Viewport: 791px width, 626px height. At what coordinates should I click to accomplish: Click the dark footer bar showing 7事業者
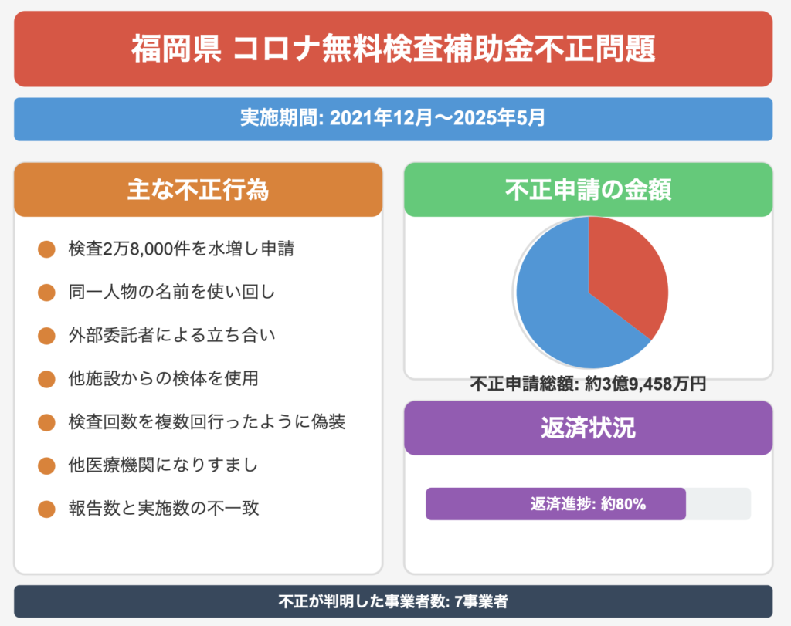pos(393,601)
